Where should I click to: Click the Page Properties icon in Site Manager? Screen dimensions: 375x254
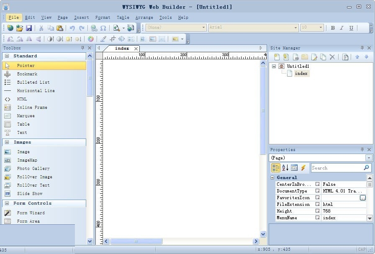pyautogui.click(x=345, y=57)
